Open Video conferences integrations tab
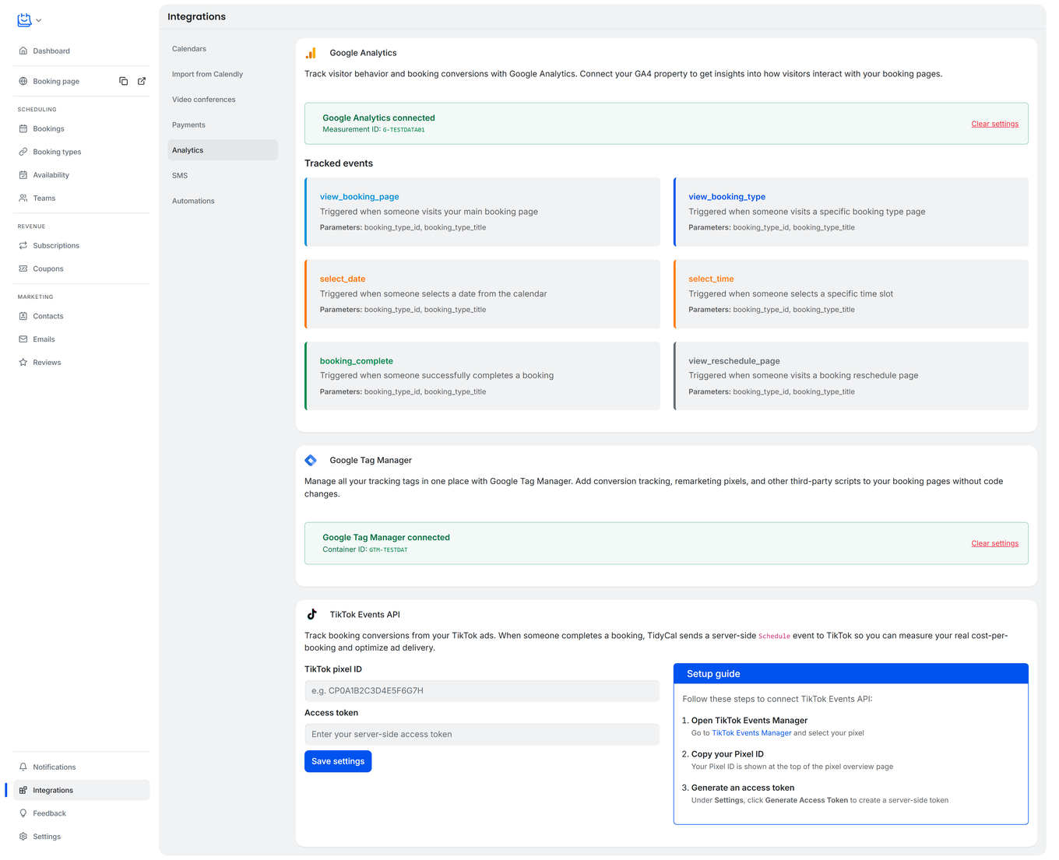 coord(222,100)
